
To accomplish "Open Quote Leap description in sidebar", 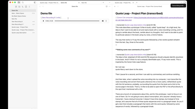I will tap(23, 33).
